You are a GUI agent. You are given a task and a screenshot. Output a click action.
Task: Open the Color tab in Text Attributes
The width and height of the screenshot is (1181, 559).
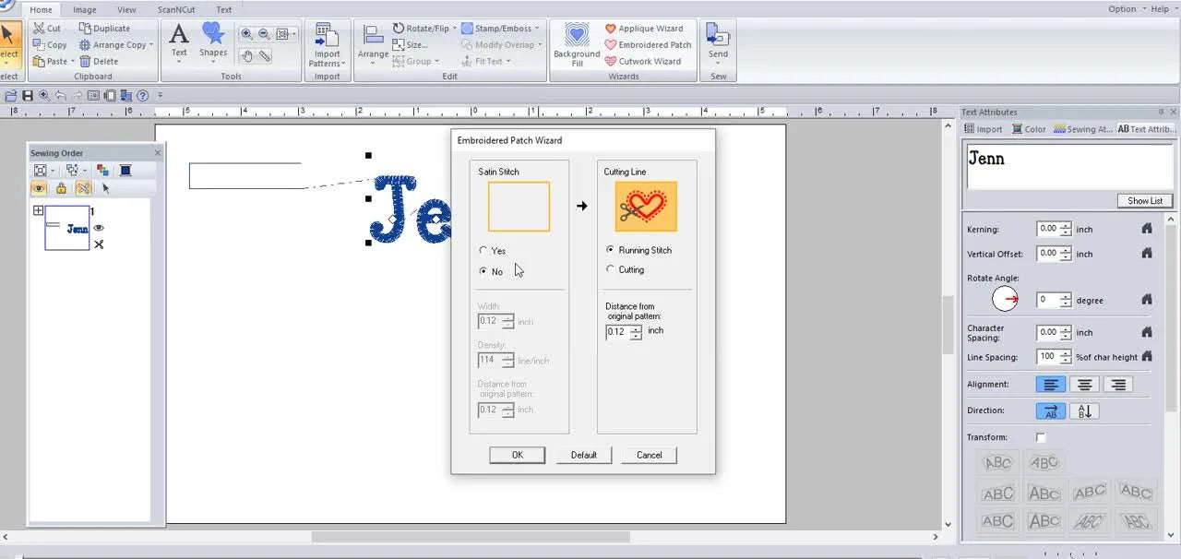pyautogui.click(x=1029, y=129)
